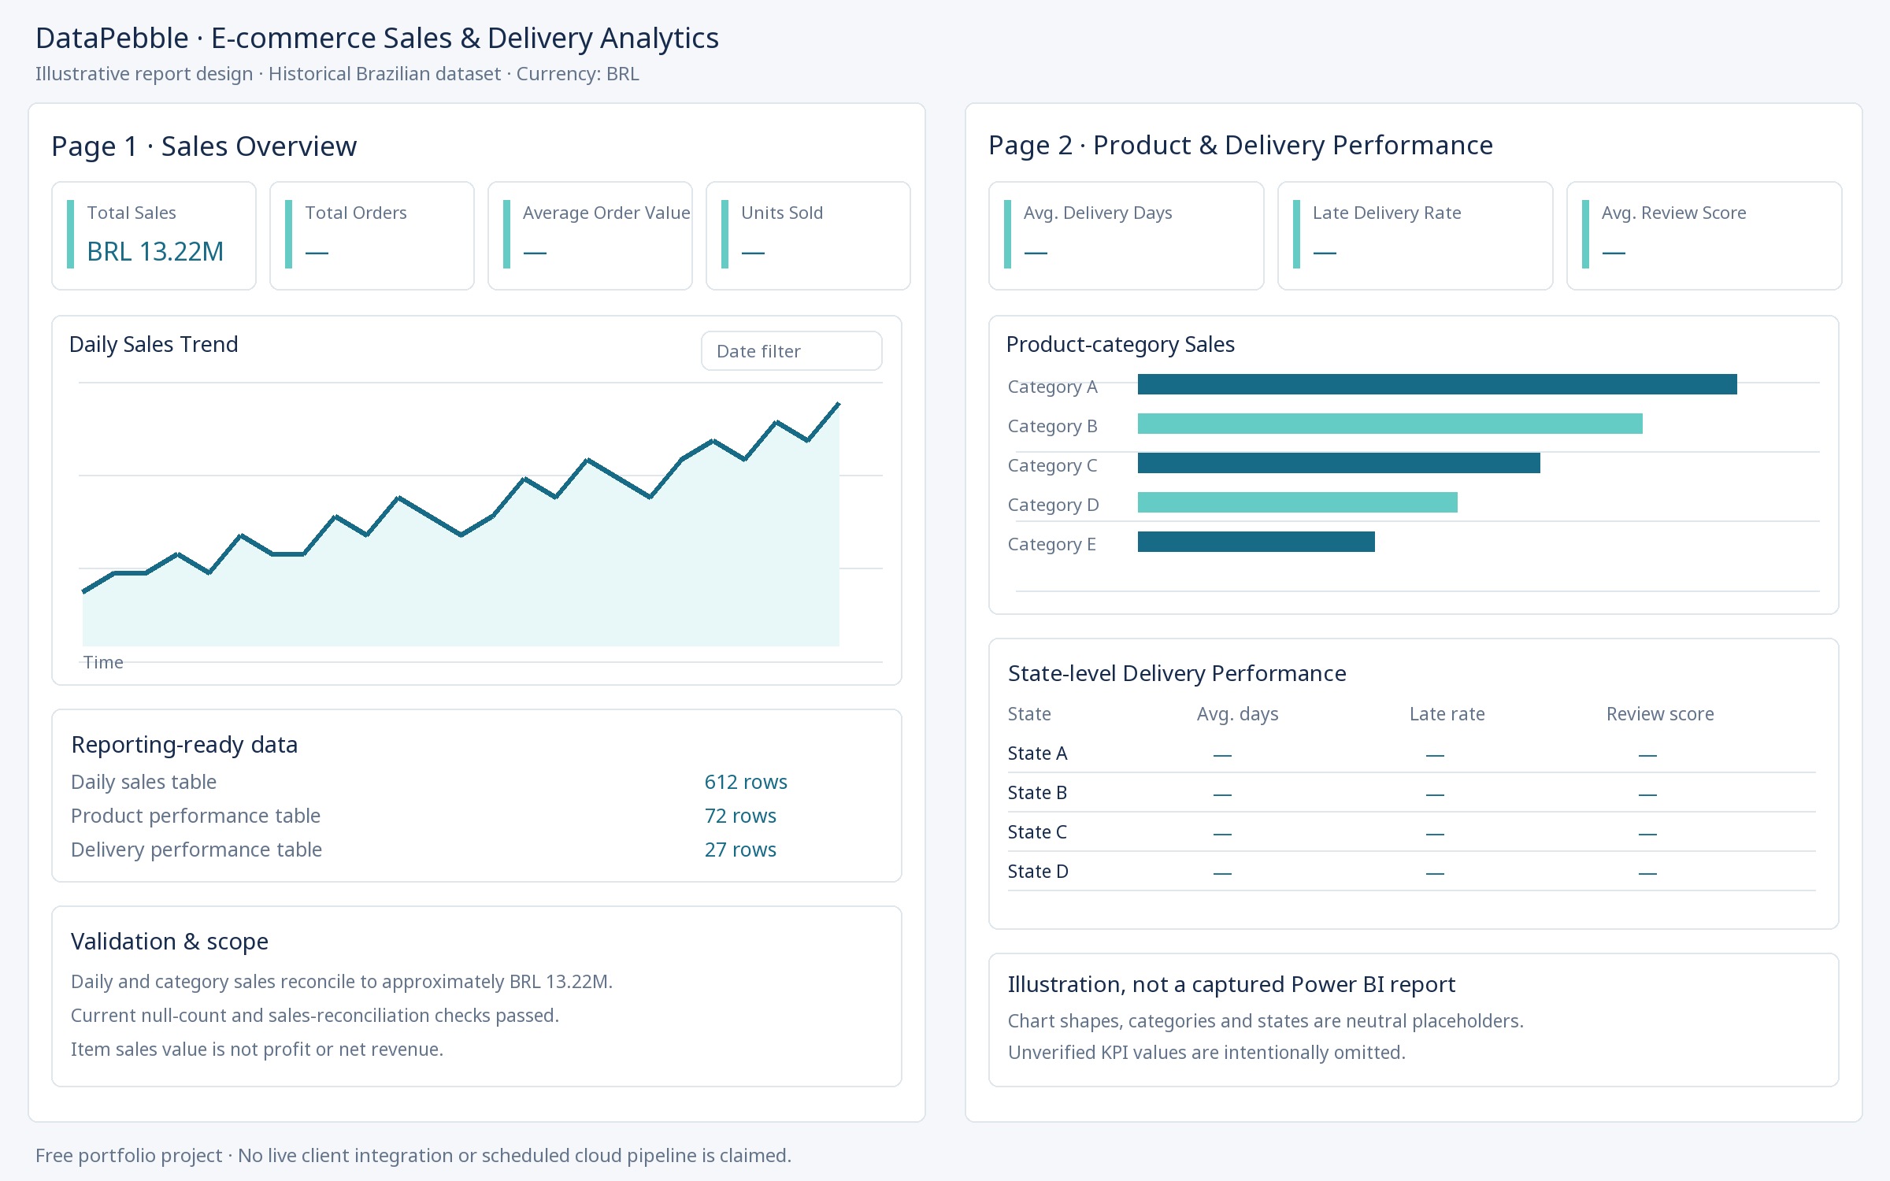Select the Total Sales KPI card
This screenshot has height=1181, width=1890.
[x=154, y=236]
